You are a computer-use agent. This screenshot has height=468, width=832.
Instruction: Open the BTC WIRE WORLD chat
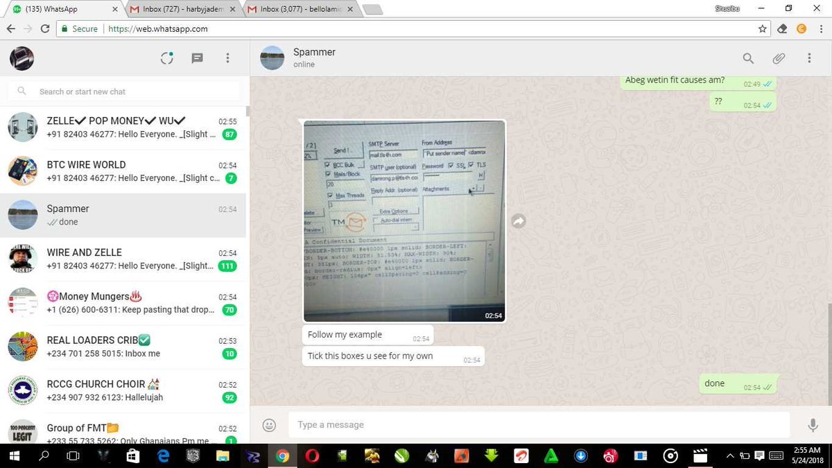click(123, 171)
